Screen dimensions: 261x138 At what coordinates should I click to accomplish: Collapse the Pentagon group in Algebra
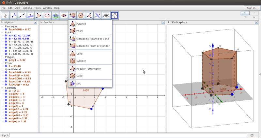2,26
